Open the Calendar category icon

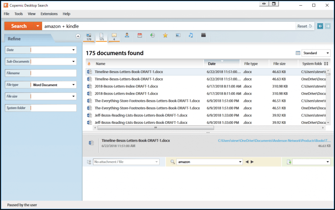pyautogui.click(x=140, y=35)
